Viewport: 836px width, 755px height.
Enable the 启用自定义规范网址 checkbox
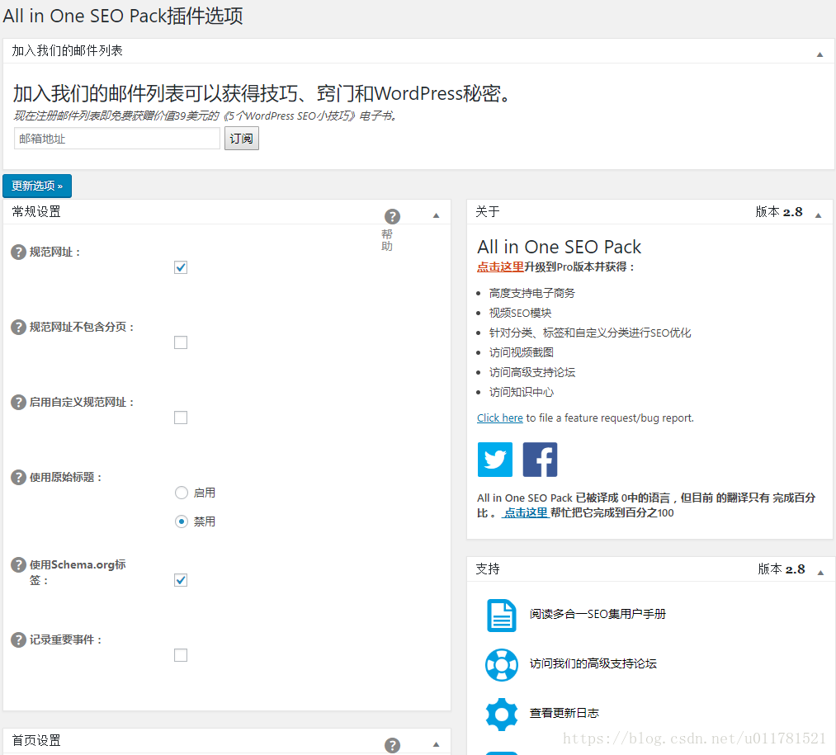(181, 418)
